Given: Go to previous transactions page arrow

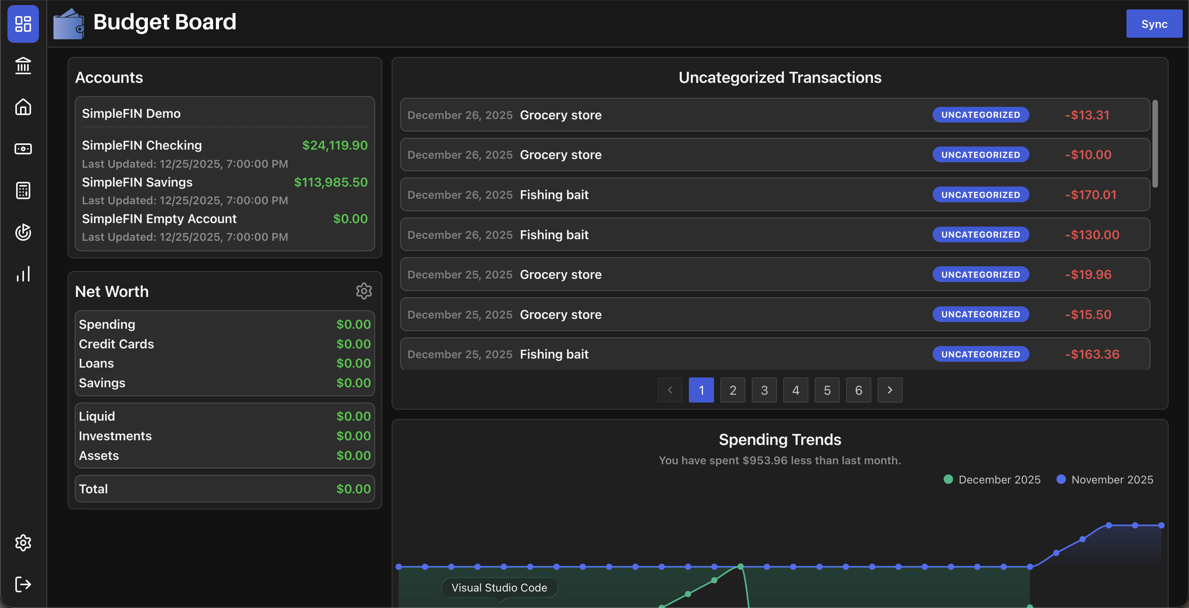Looking at the screenshot, I should (x=670, y=390).
